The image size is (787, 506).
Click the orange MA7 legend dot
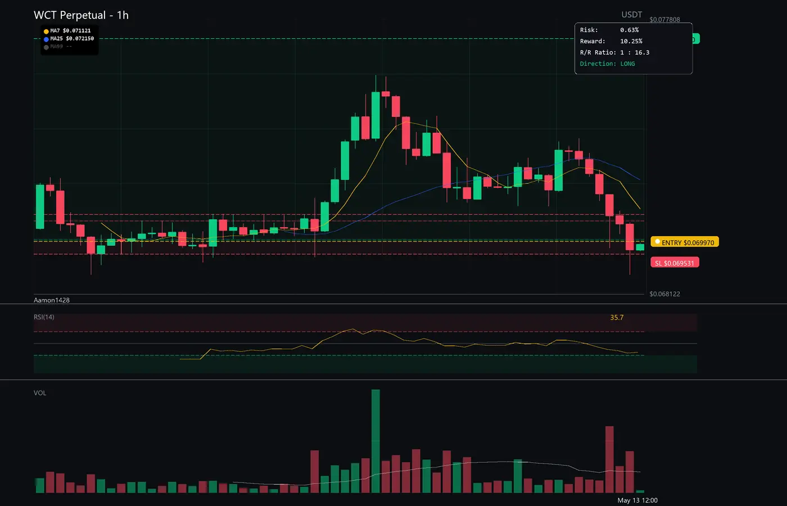pyautogui.click(x=46, y=31)
